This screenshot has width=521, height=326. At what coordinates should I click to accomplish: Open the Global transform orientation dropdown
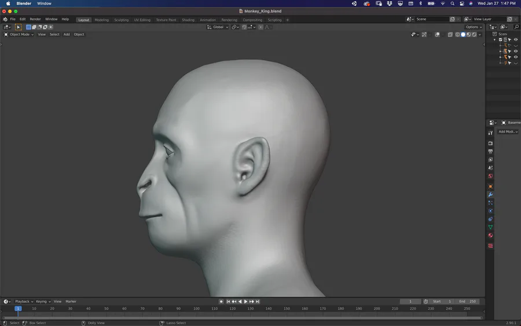pyautogui.click(x=218, y=27)
